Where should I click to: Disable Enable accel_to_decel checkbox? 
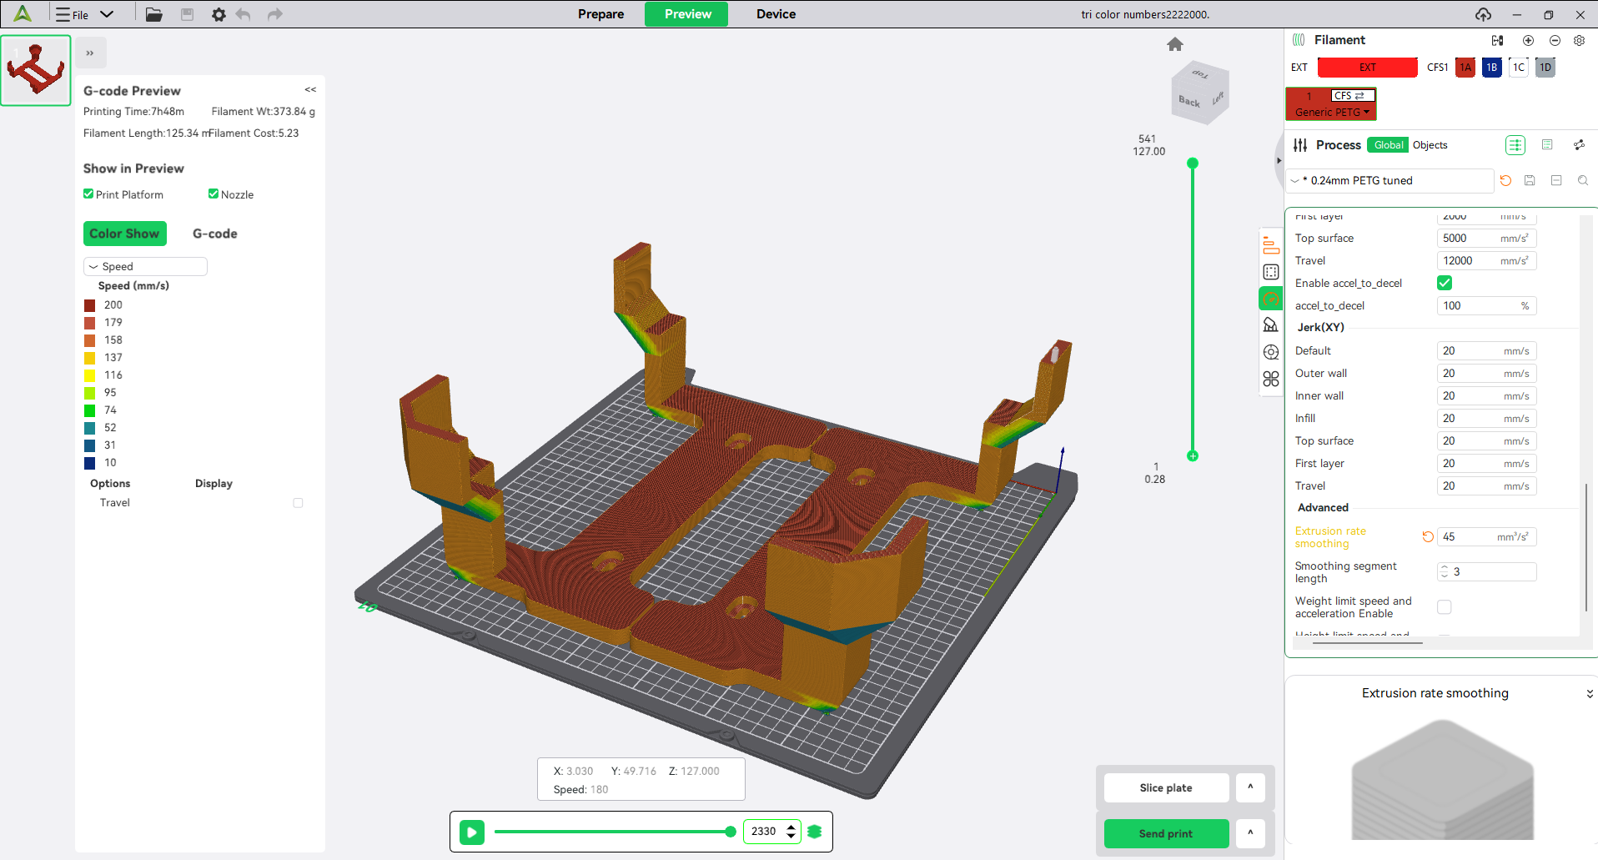(x=1445, y=284)
